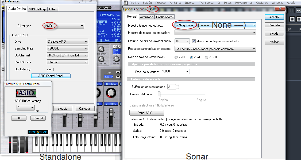Click the Creative logo in ASIO panel

click(x=38, y=132)
